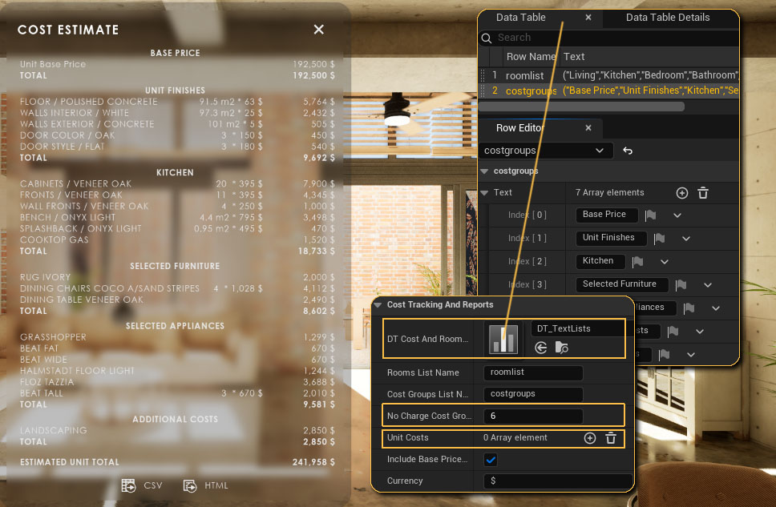This screenshot has height=507, width=776.
Task: Uncheck the Include Base Price checkbox
Action: tap(491, 460)
